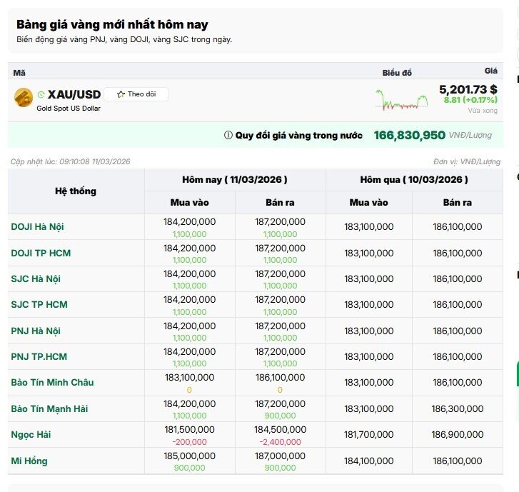
Task: Click Ngọc Hải buy change -200,000
Action: pyautogui.click(x=189, y=442)
